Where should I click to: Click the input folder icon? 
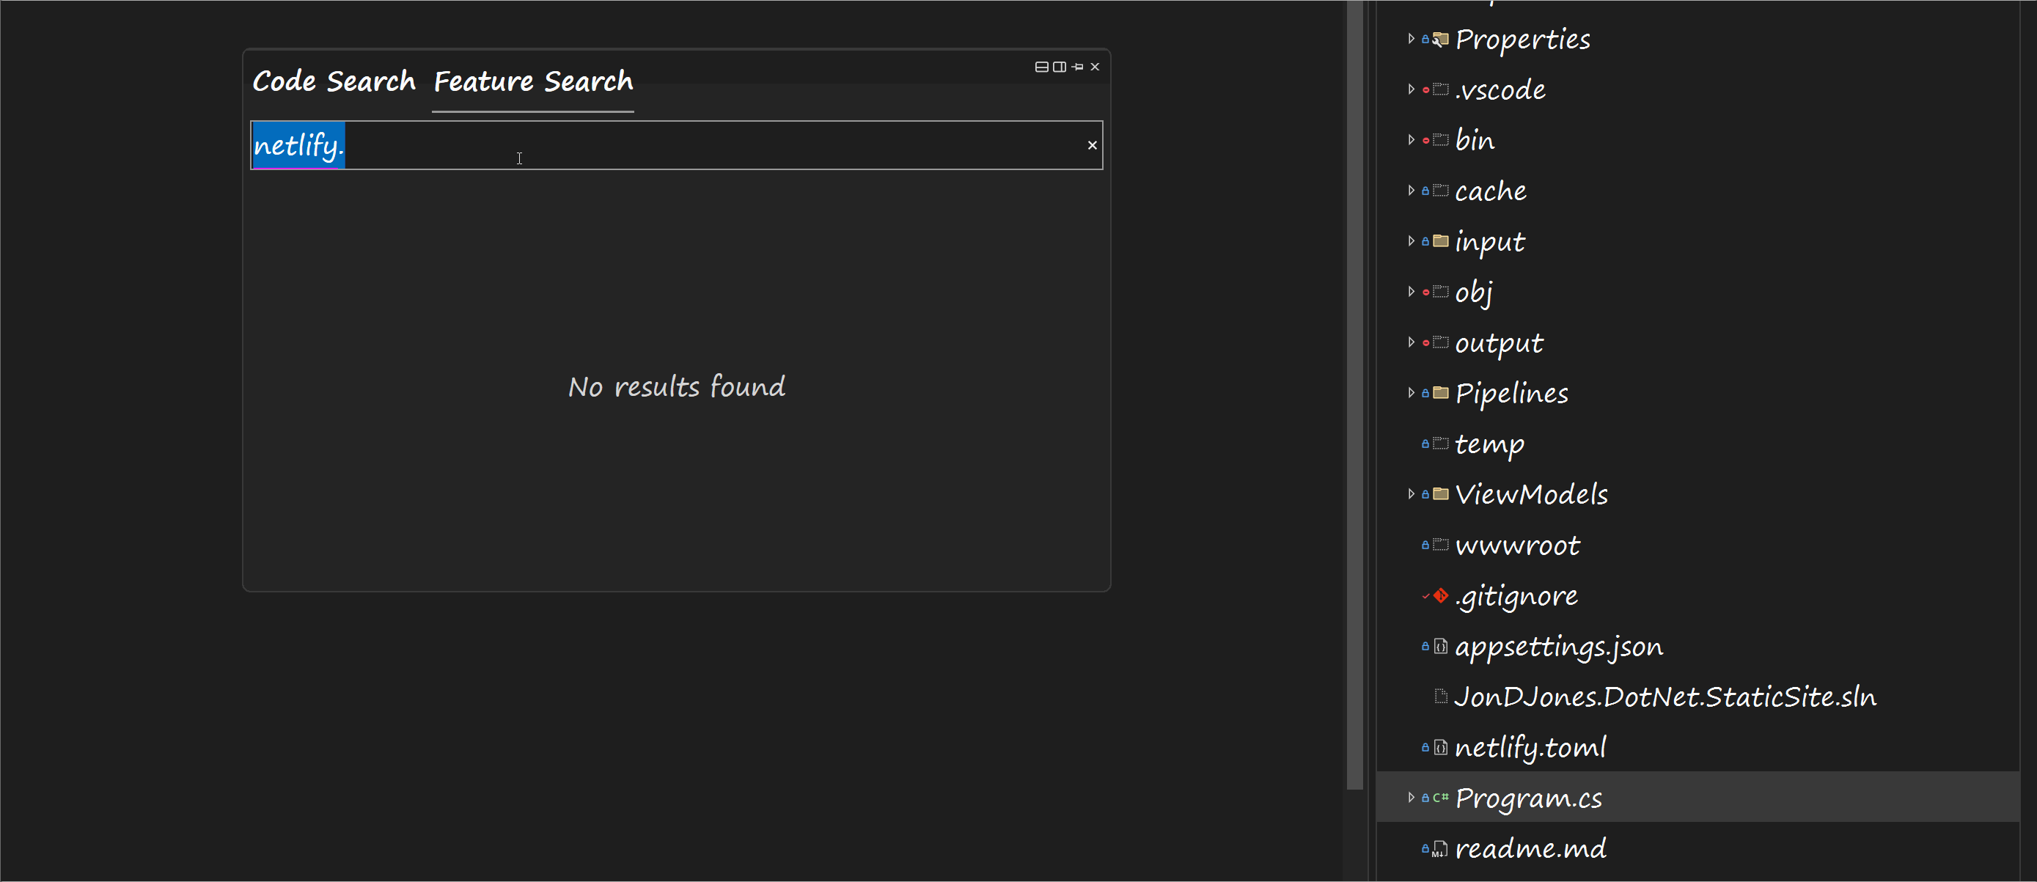[1441, 241]
